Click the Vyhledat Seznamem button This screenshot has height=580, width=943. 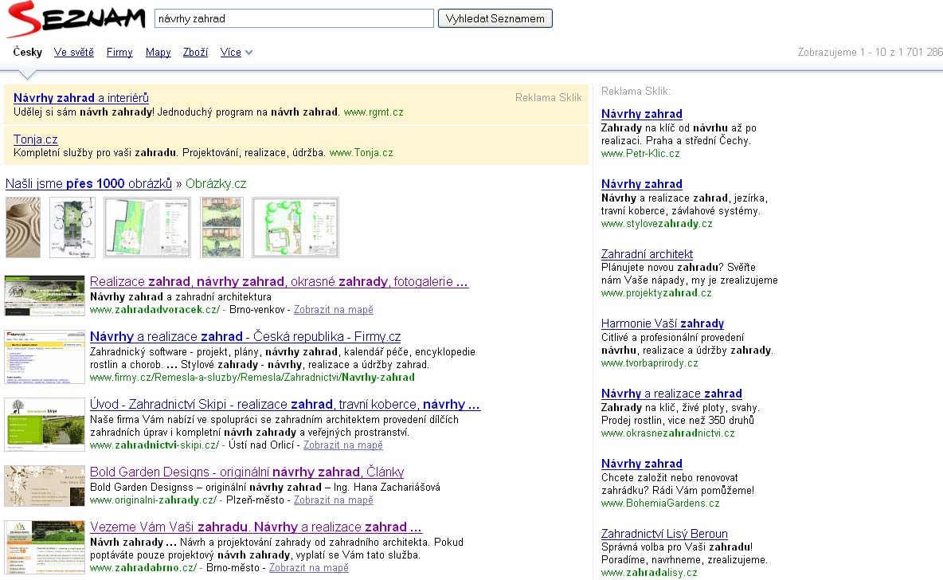click(495, 18)
